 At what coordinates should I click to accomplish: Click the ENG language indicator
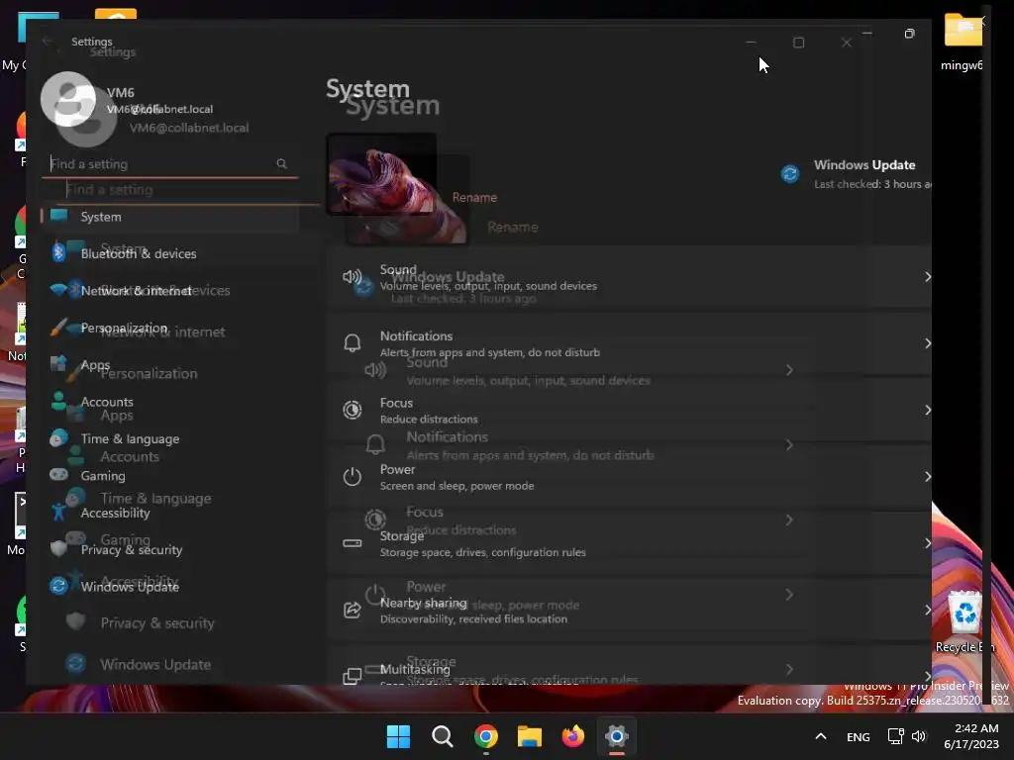coord(859,737)
